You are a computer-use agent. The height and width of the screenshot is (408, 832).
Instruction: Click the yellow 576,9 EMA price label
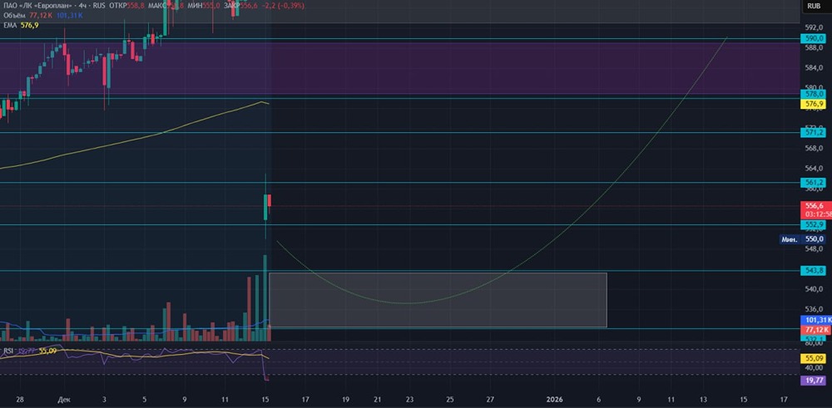[815, 104]
